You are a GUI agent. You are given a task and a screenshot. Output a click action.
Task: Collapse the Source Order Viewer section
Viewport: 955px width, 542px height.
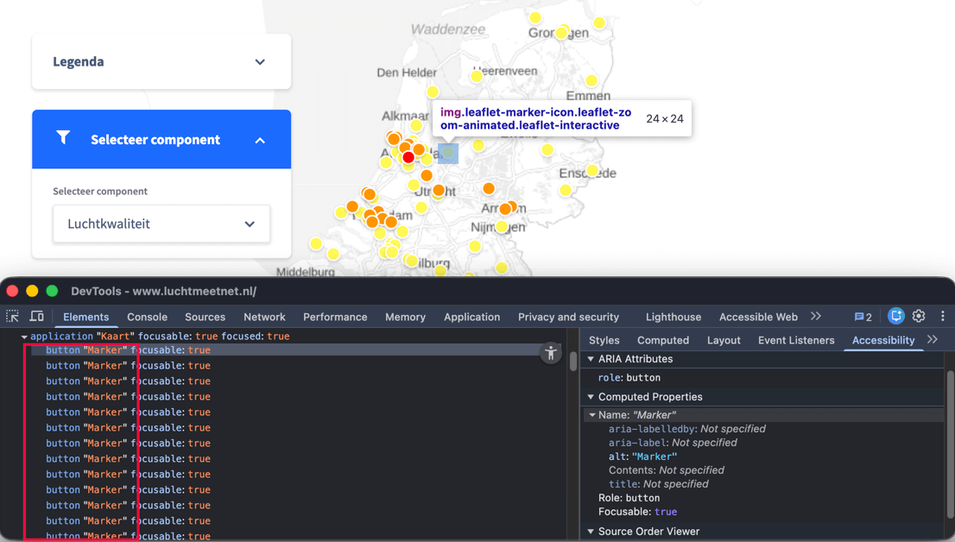(x=591, y=532)
